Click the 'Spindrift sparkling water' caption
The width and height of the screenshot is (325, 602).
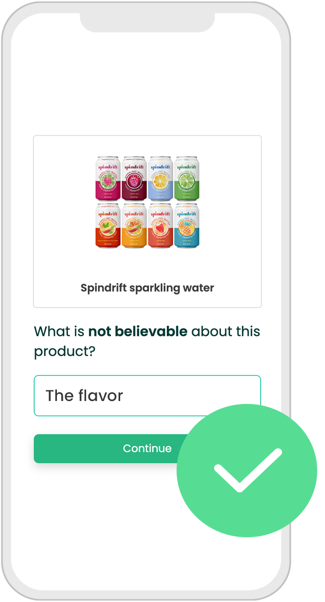tap(147, 288)
